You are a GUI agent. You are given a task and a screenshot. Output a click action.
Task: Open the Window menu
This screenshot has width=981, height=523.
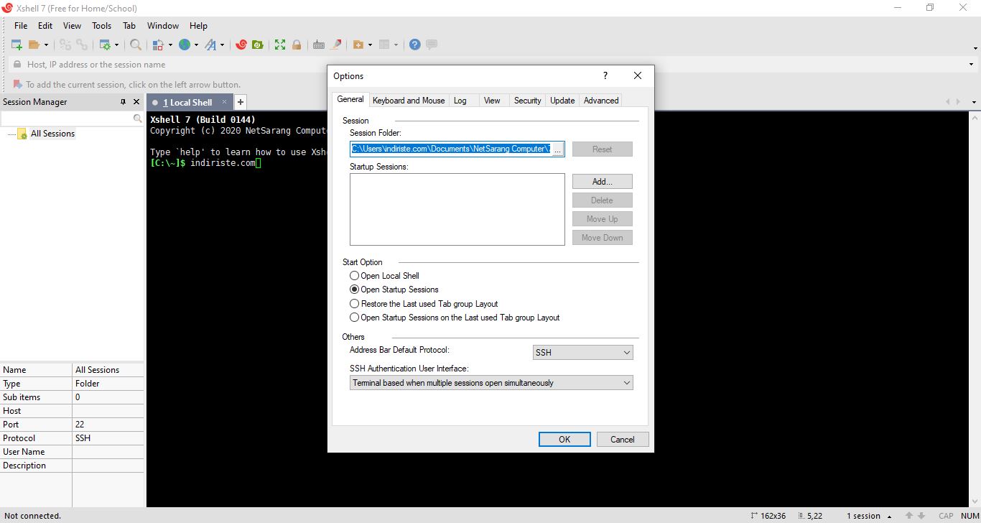(x=162, y=26)
